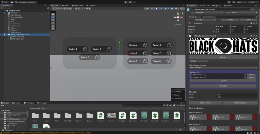Click the red X next to Button 1
This screenshot has height=134, width=260.
(209, 117)
